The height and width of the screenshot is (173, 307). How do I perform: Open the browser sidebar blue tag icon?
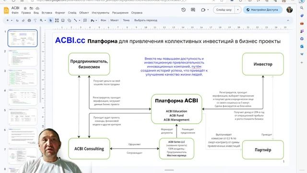(302, 16)
